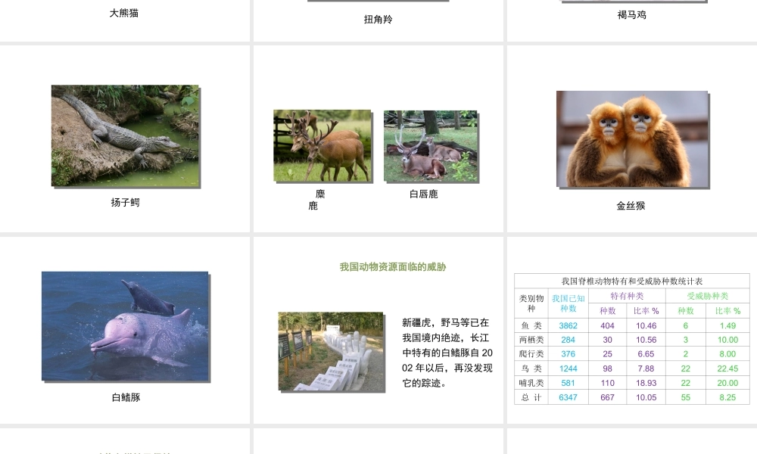Image resolution: width=757 pixels, height=454 pixels.
Task: Click the threatened total 55
Action: [686, 397]
